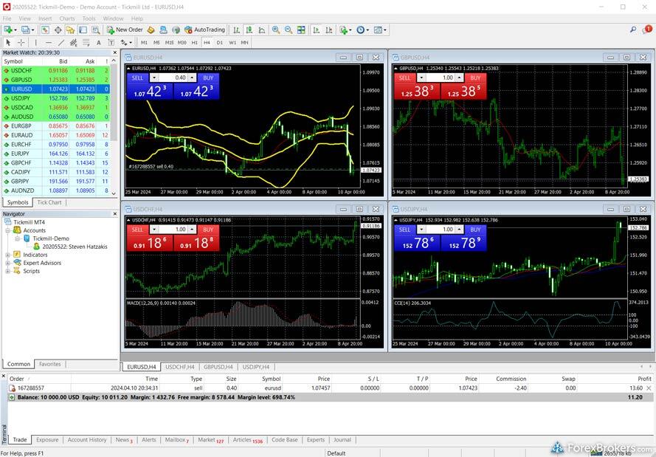Click the zoom in magnifier icon

tap(276, 30)
